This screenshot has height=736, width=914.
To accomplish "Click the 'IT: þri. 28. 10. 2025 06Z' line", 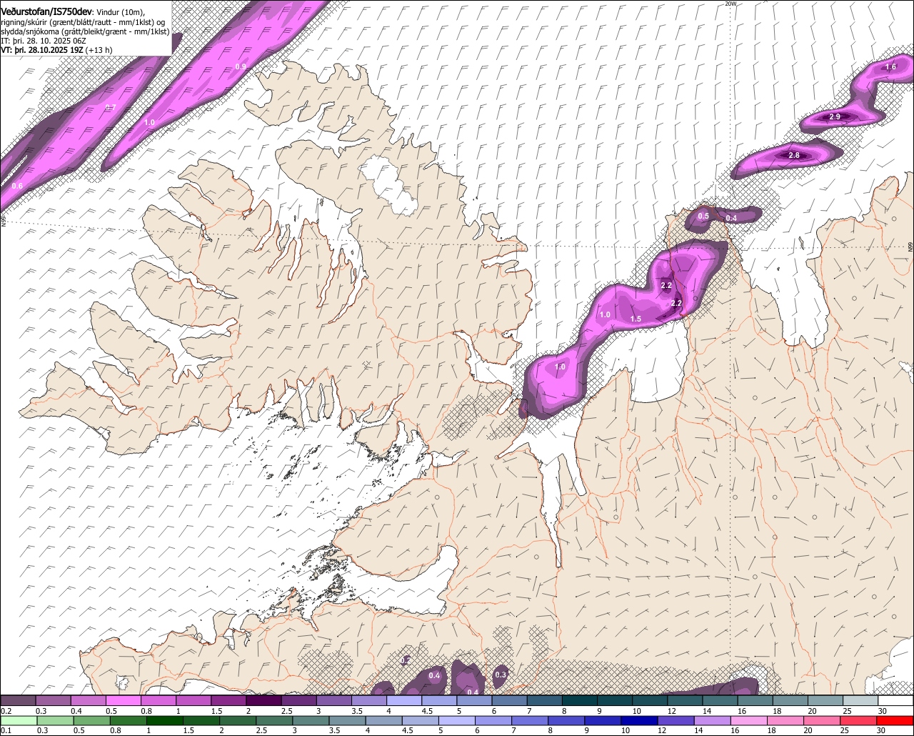I will 42,41.
